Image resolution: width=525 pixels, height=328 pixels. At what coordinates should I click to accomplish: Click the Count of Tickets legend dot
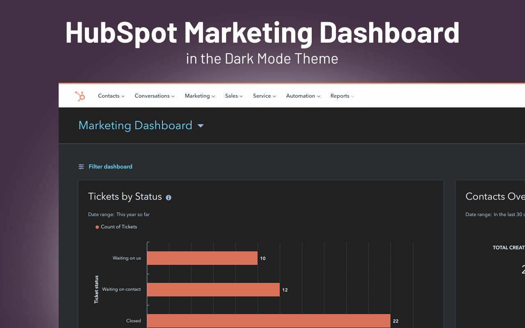[97, 227]
